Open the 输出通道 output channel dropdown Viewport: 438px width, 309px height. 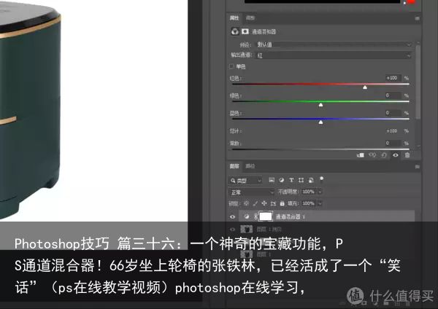click(x=334, y=55)
